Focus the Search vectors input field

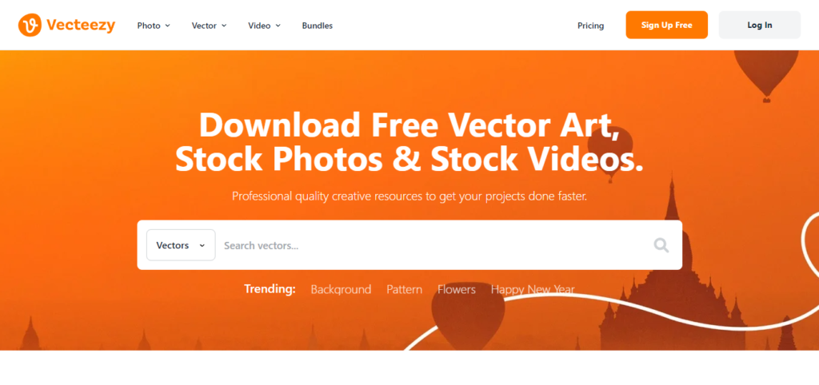(433, 245)
